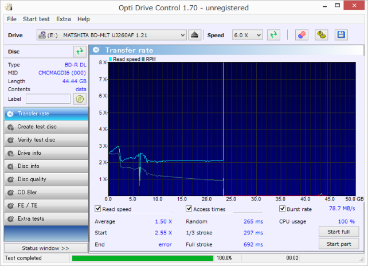The width and height of the screenshot is (368, 266).
Task: Click the Extra tests sidebar icon
Action: click(x=10, y=219)
